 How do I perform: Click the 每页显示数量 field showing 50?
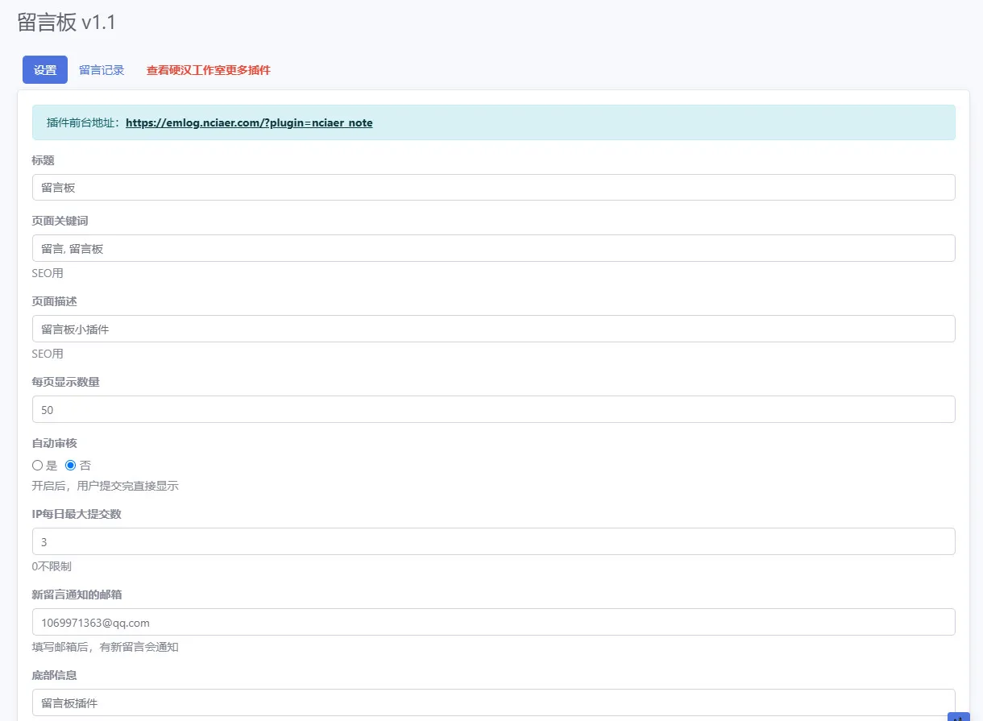pyautogui.click(x=493, y=409)
